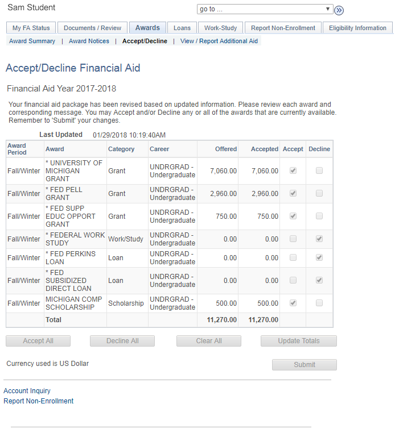Switch to the My FA Status tab

click(x=31, y=28)
